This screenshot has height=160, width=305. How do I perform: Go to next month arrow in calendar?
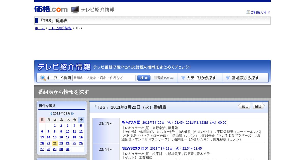(73, 114)
